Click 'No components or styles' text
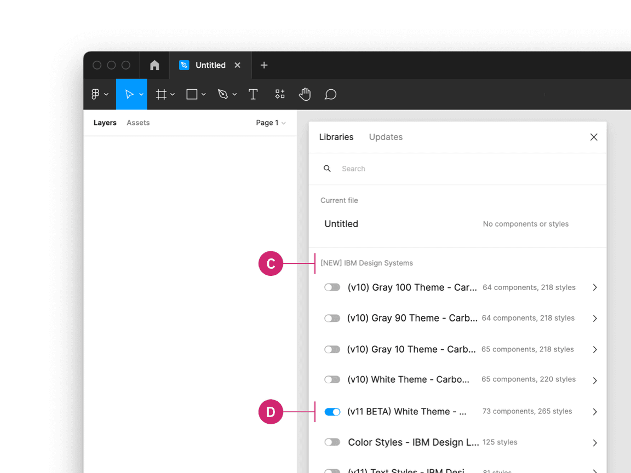Image resolution: width=631 pixels, height=473 pixels. pos(526,224)
